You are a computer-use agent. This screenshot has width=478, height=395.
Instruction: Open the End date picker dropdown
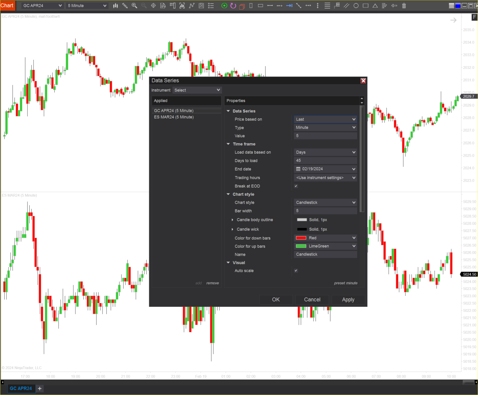tap(325, 169)
